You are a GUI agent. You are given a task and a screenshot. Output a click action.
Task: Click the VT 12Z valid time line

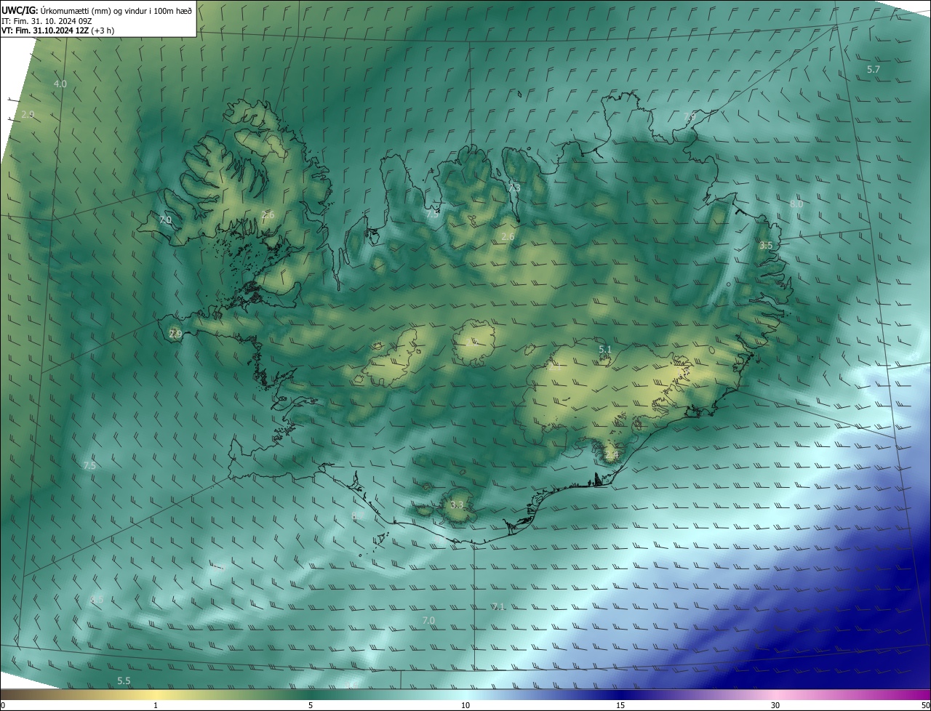tap(57, 31)
